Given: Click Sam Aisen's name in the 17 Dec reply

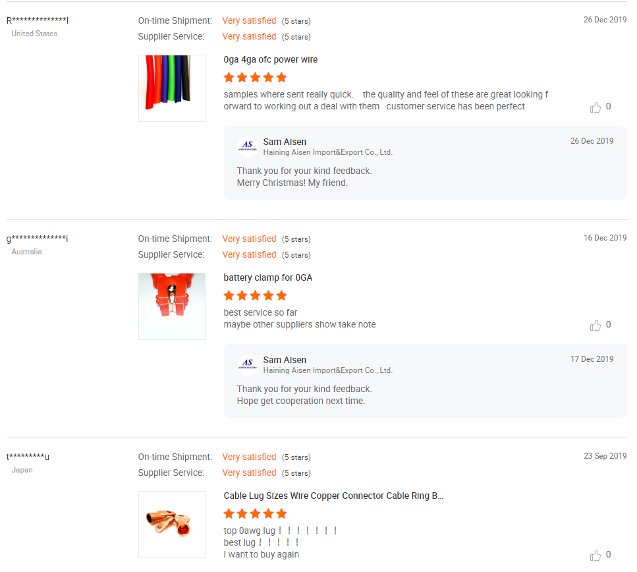Looking at the screenshot, I should click(x=285, y=360).
